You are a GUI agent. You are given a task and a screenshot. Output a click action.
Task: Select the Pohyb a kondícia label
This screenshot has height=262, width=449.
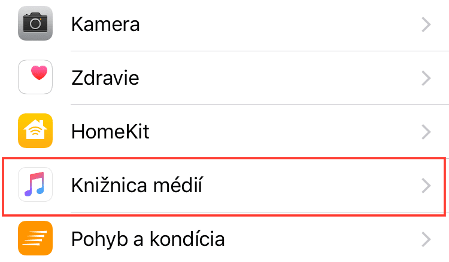tap(148, 239)
